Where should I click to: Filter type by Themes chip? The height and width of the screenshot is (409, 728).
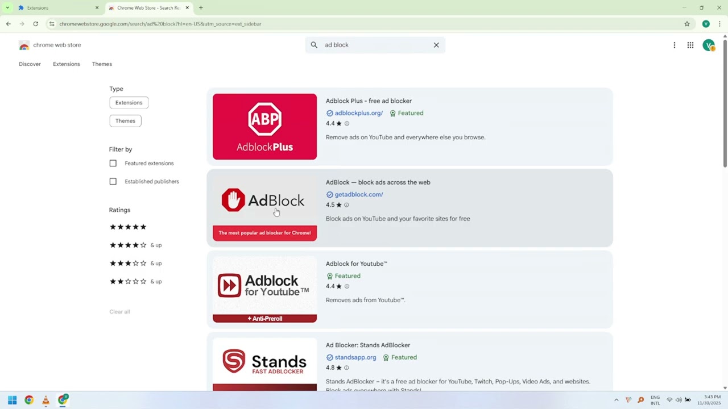coord(125,121)
